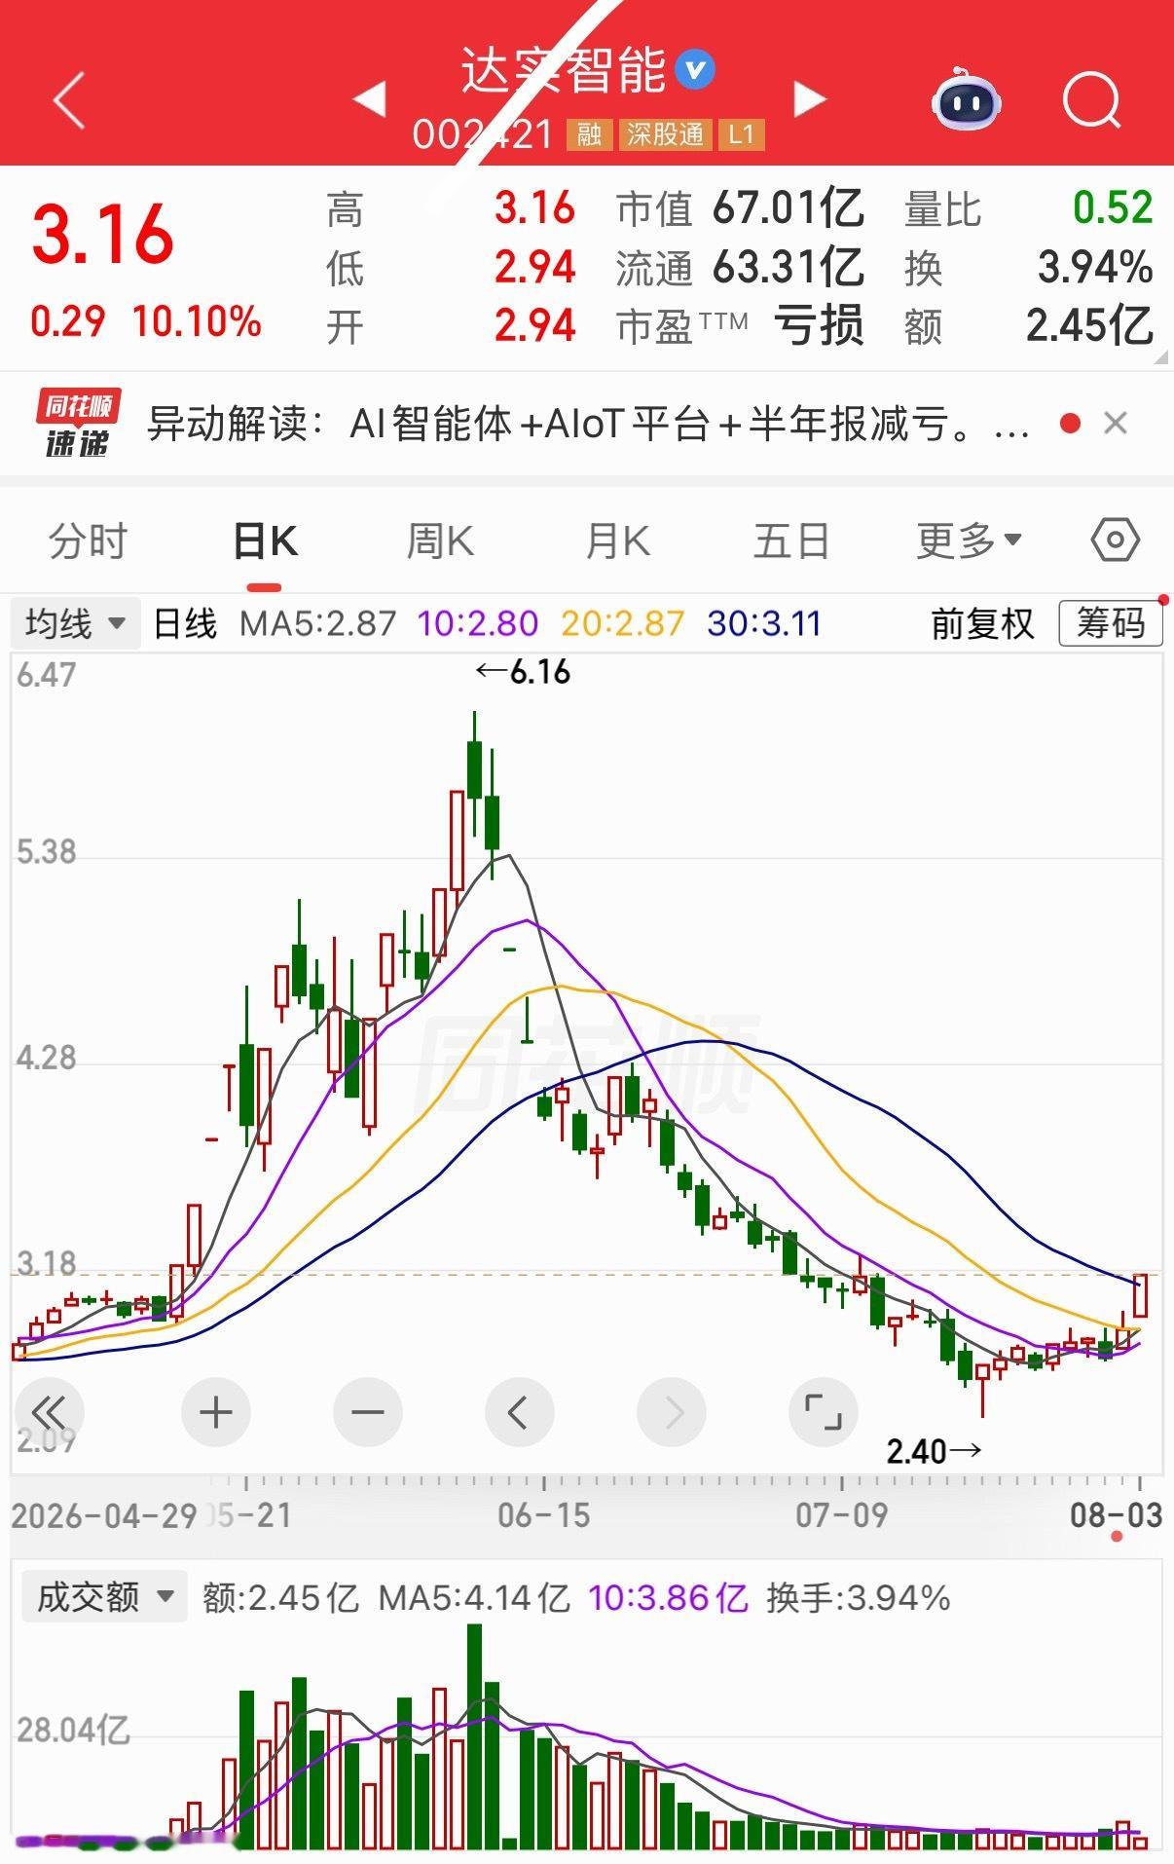Viewport: 1174px width, 1864px height.
Task: Jump to earliest chart data
Action: tap(49, 1411)
